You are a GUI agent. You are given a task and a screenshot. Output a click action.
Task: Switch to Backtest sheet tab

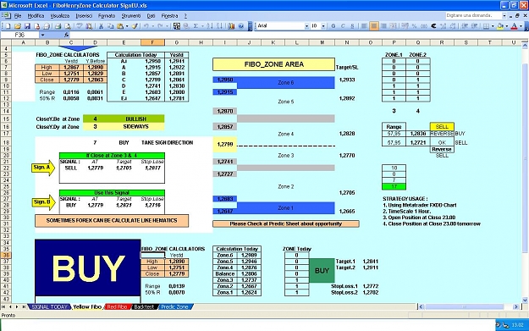pos(144,306)
